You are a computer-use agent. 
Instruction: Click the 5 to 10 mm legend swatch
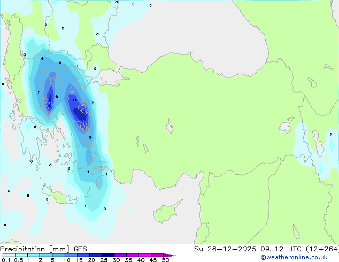coord(59,255)
